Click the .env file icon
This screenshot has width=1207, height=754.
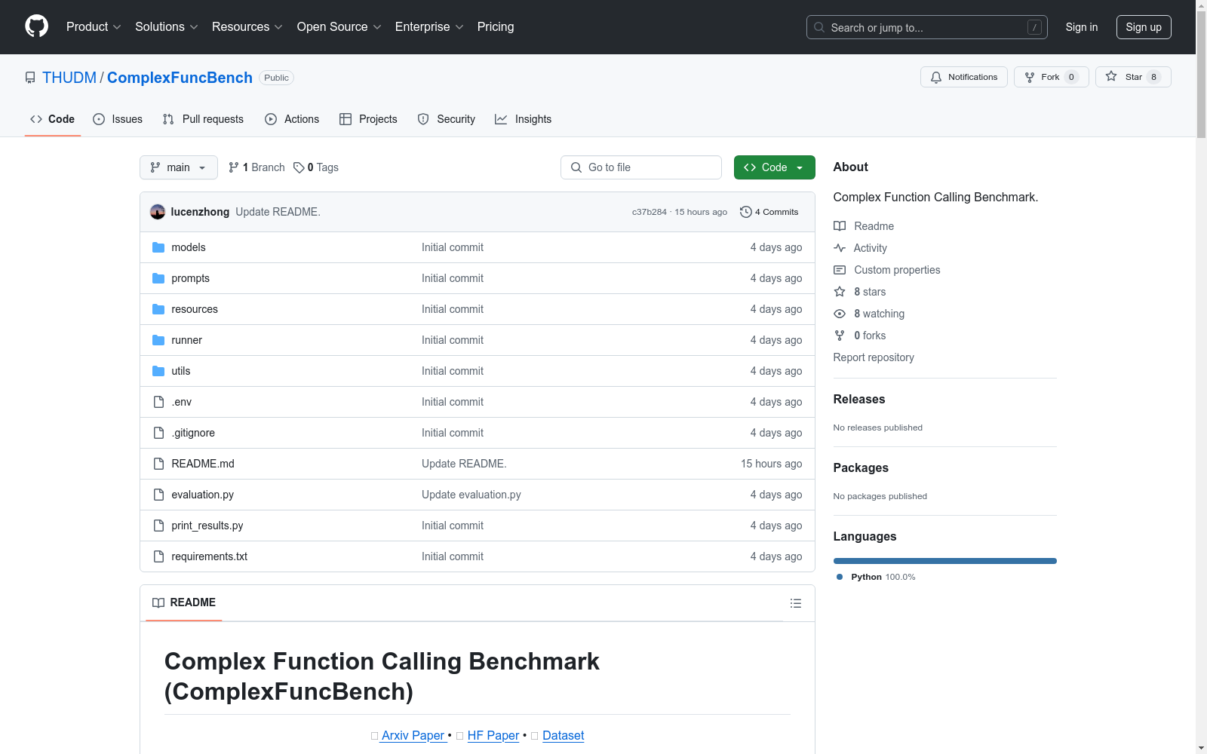coord(158,402)
